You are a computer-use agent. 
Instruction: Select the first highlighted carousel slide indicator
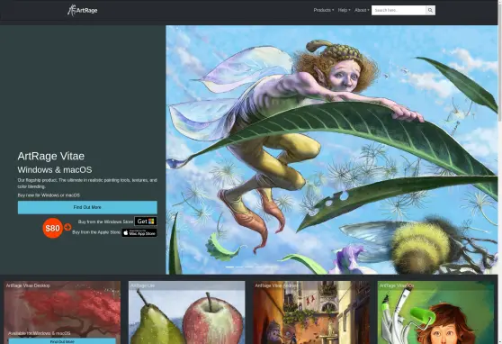(229, 267)
